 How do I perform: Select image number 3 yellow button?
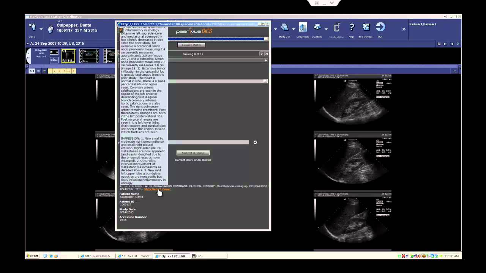tap(60, 71)
